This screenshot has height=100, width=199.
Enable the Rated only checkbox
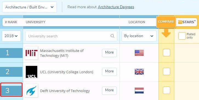pyautogui.click(x=182, y=36)
